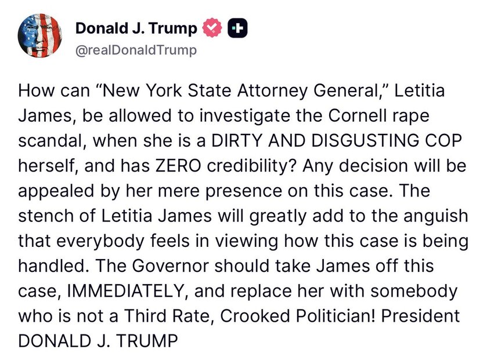Click the word "credibility?" in the post
Screen dimensions: 487x364
[x=252, y=166]
